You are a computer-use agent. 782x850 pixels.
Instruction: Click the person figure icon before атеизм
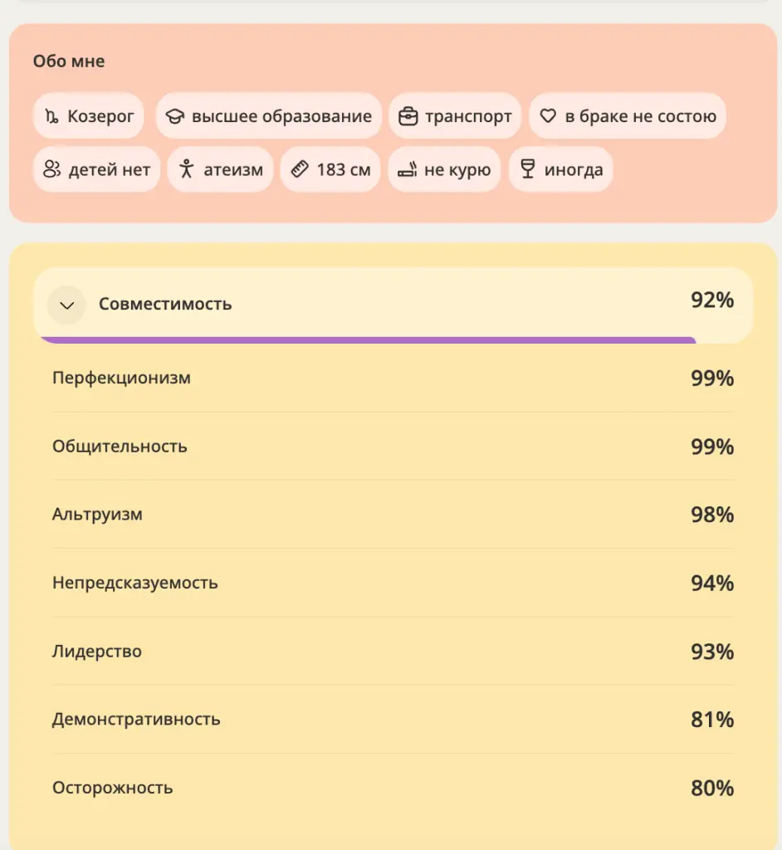187,169
